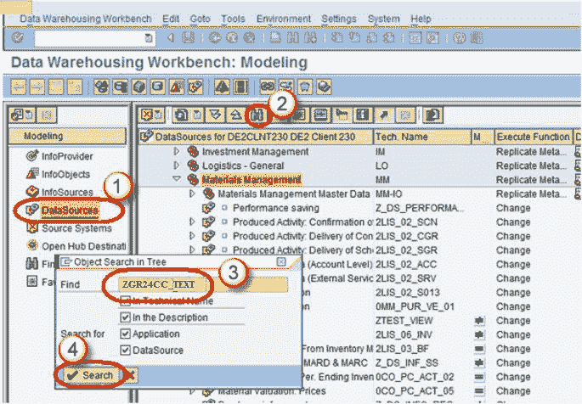Click the Collapse Subtree icon in tree toolbar
Viewport: 582px width, 404px height.
[x=235, y=115]
